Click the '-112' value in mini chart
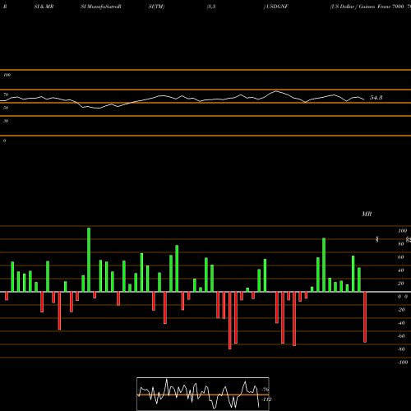The width and height of the screenshot is (411, 411). coord(266,399)
